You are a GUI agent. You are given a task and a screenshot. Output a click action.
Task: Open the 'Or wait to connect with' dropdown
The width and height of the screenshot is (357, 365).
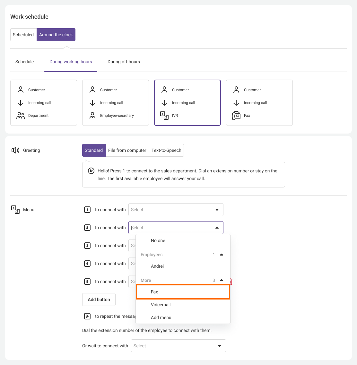[x=178, y=346]
